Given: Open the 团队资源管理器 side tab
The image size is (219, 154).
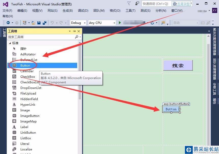Looking at the screenshot, I should coord(214,69).
